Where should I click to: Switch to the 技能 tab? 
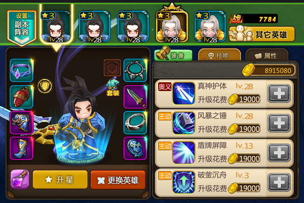point(219,56)
